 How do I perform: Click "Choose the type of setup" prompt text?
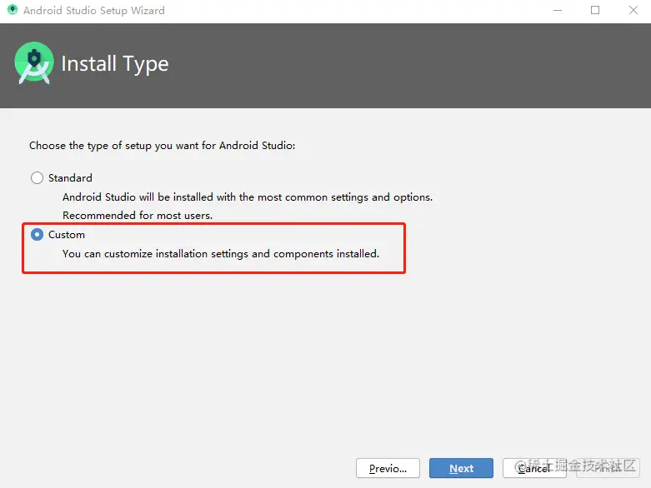[162, 146]
